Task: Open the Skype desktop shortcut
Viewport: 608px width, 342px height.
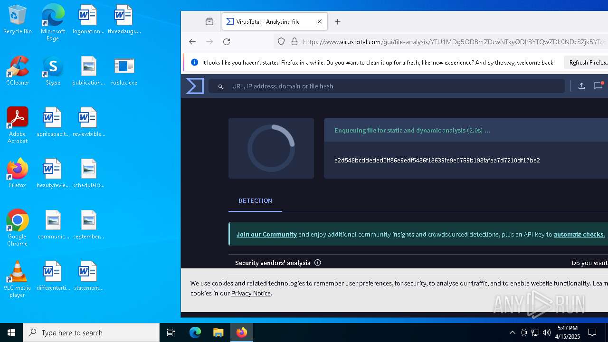Action: [53, 71]
